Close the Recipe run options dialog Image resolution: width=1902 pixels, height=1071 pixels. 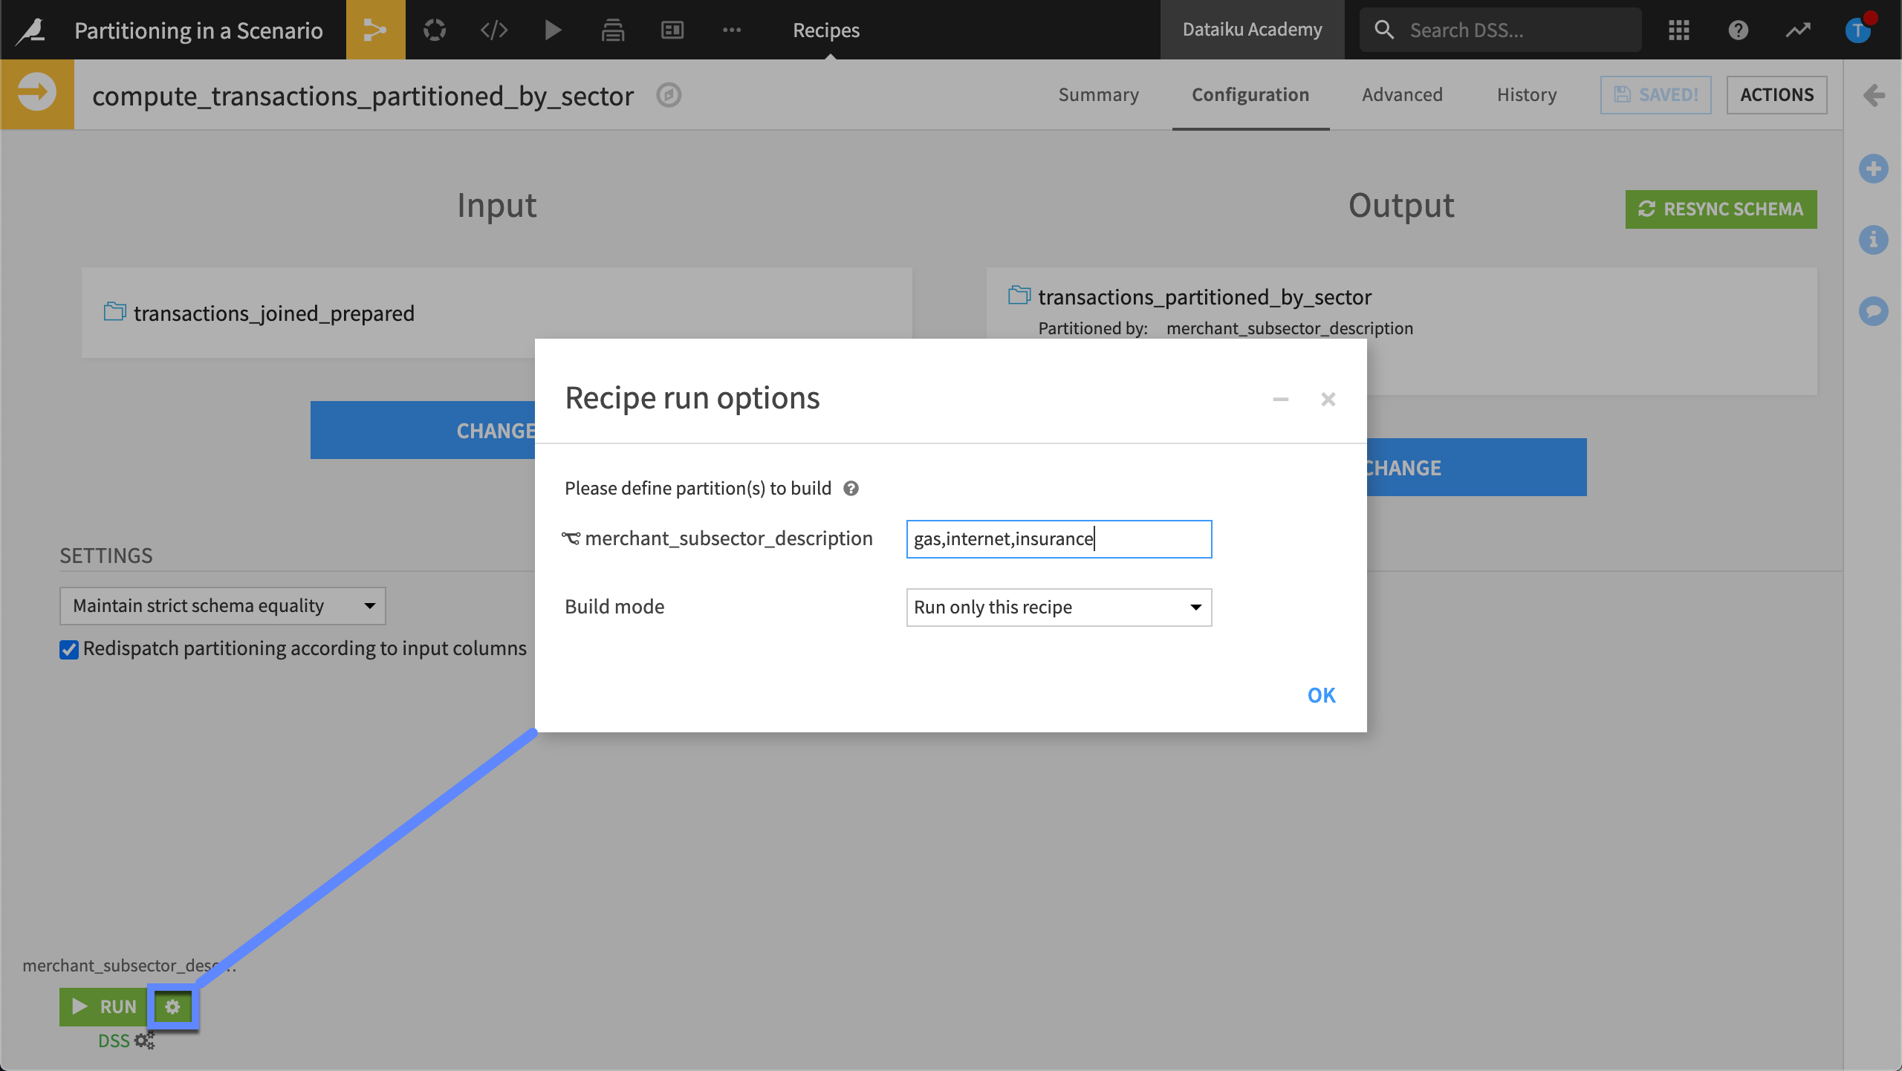click(1328, 400)
